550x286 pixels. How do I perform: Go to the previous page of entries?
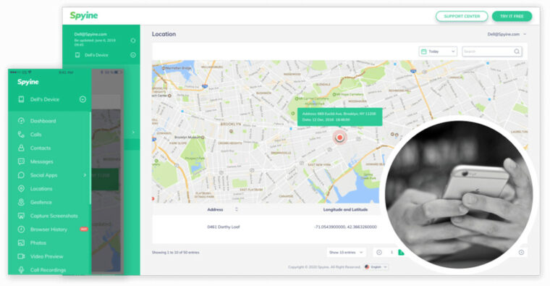(378, 252)
